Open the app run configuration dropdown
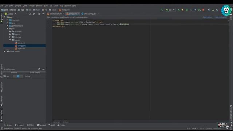Screen dimensions: 233x131 tap(170, 10)
